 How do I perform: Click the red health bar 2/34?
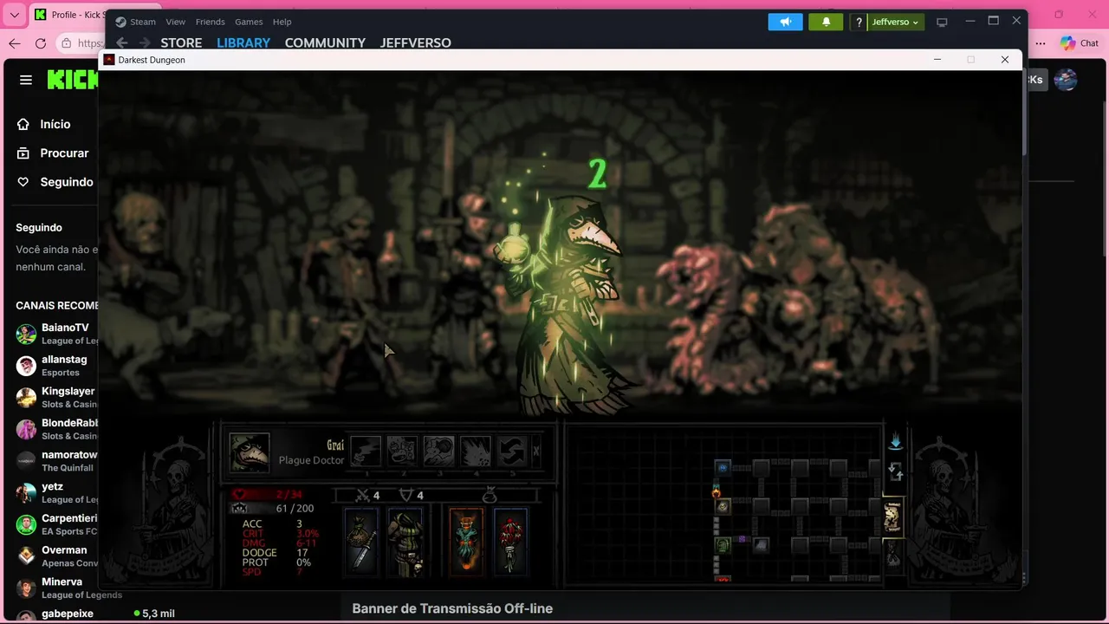(x=268, y=495)
